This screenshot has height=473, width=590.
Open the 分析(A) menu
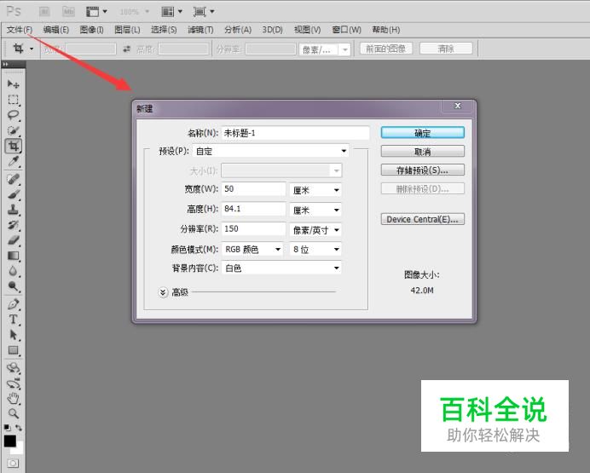pos(238,30)
